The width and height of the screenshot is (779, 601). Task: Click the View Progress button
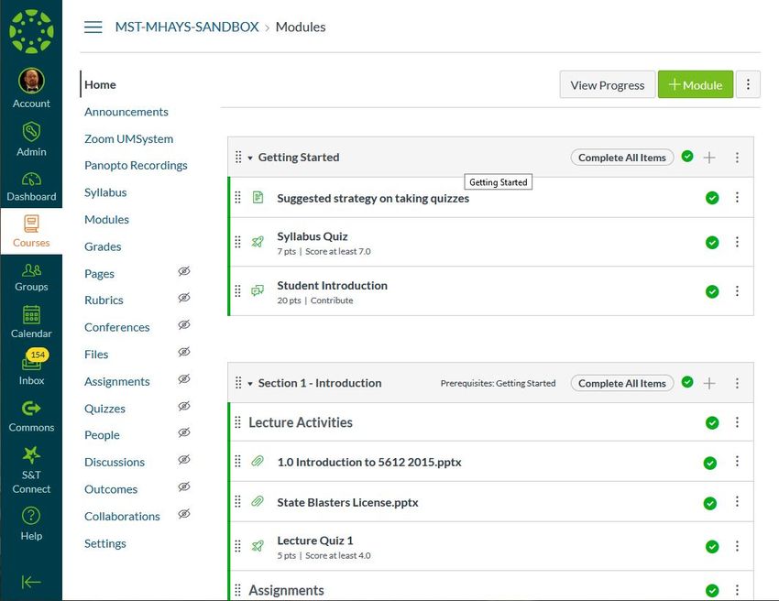tap(607, 85)
